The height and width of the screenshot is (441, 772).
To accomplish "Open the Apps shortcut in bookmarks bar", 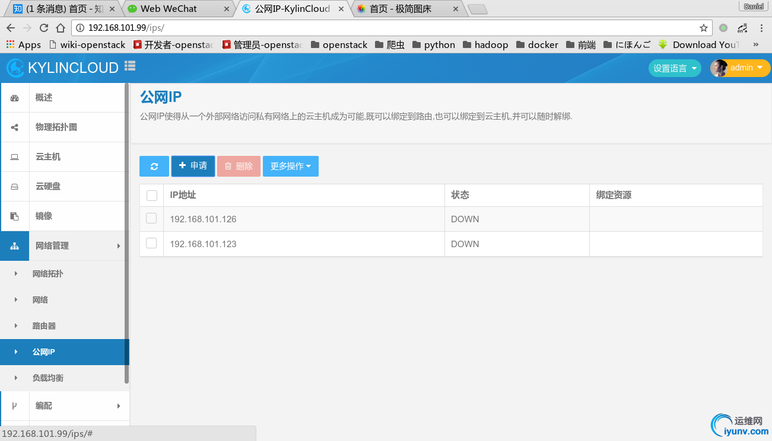I will (x=24, y=44).
